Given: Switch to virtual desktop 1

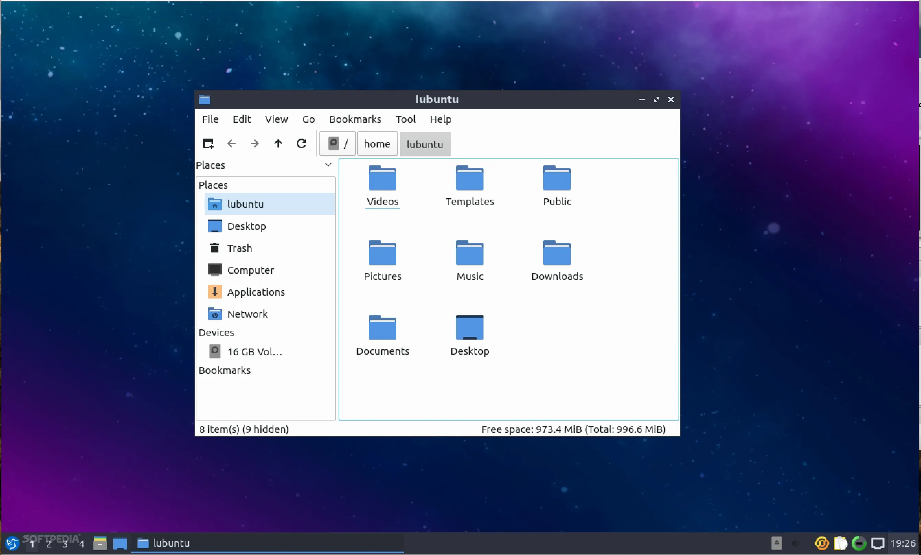Looking at the screenshot, I should pyautogui.click(x=32, y=544).
